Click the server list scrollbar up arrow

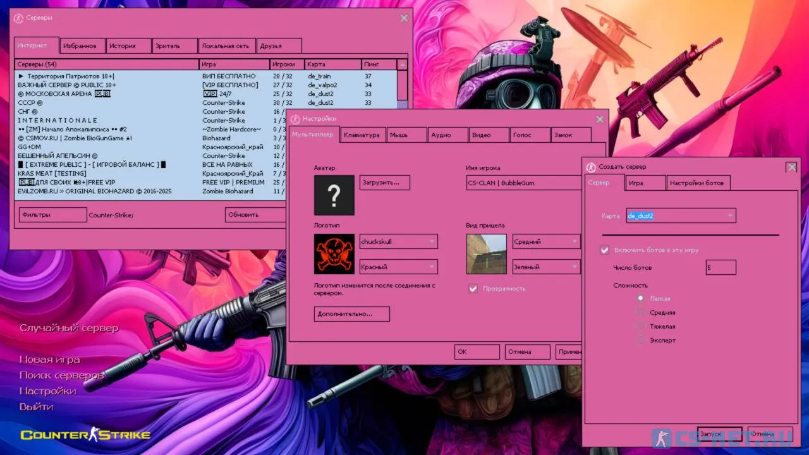pyautogui.click(x=403, y=64)
